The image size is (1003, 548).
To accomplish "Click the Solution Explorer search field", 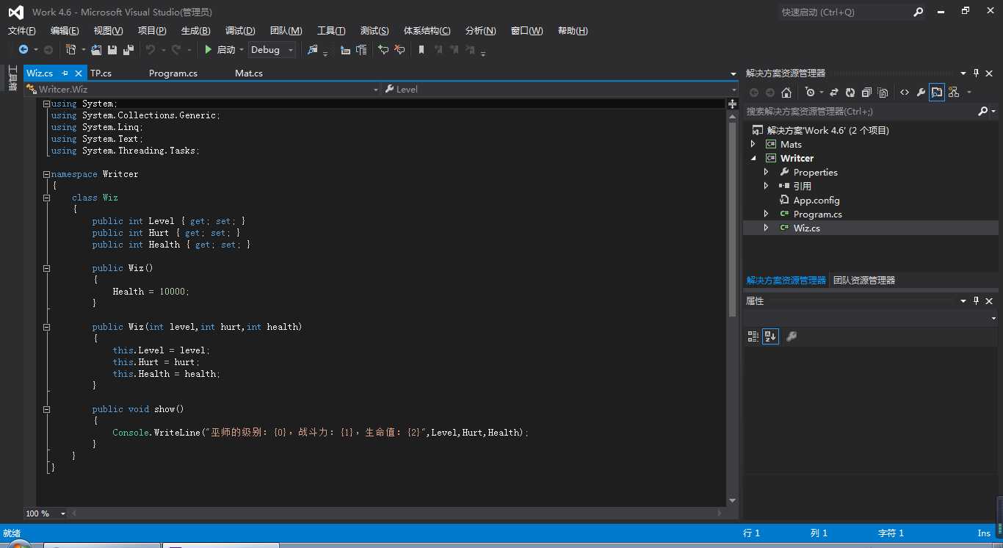I will click(x=861, y=112).
